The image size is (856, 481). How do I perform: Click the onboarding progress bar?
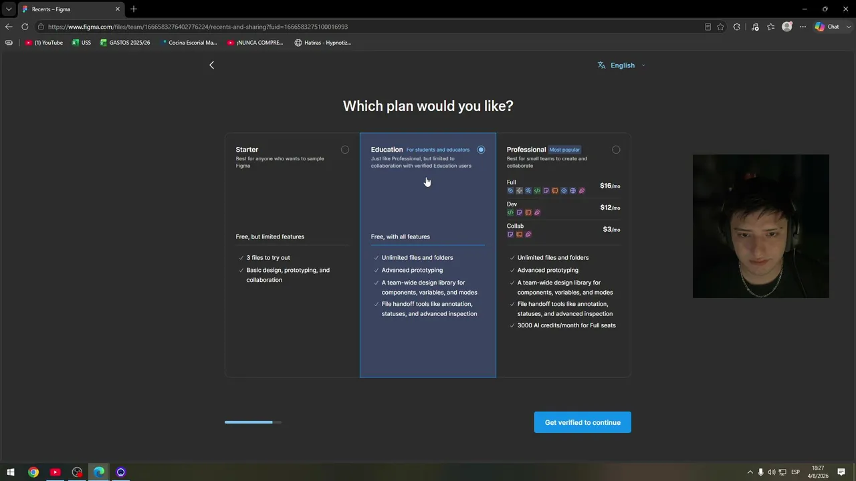coord(253,422)
